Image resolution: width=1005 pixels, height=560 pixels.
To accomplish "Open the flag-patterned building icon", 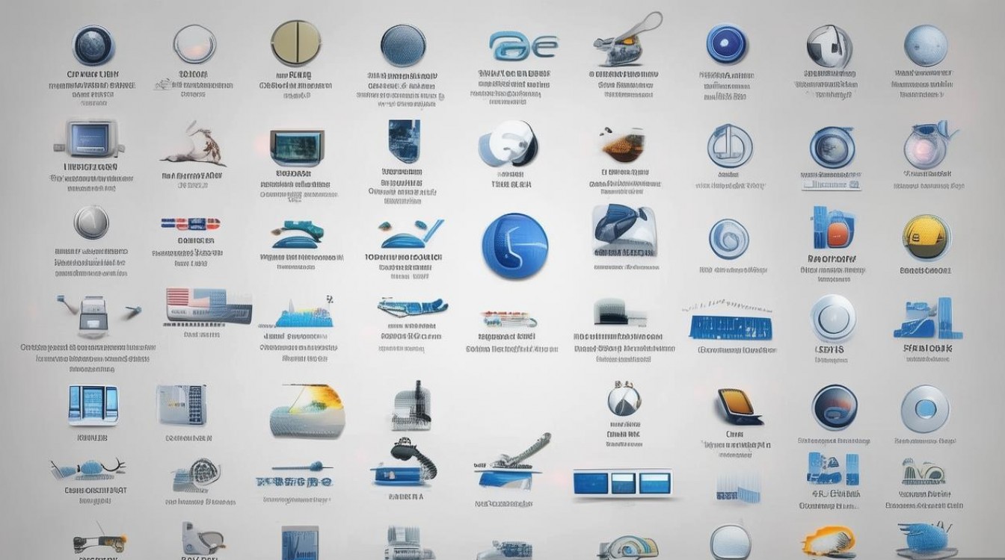I will [207, 307].
